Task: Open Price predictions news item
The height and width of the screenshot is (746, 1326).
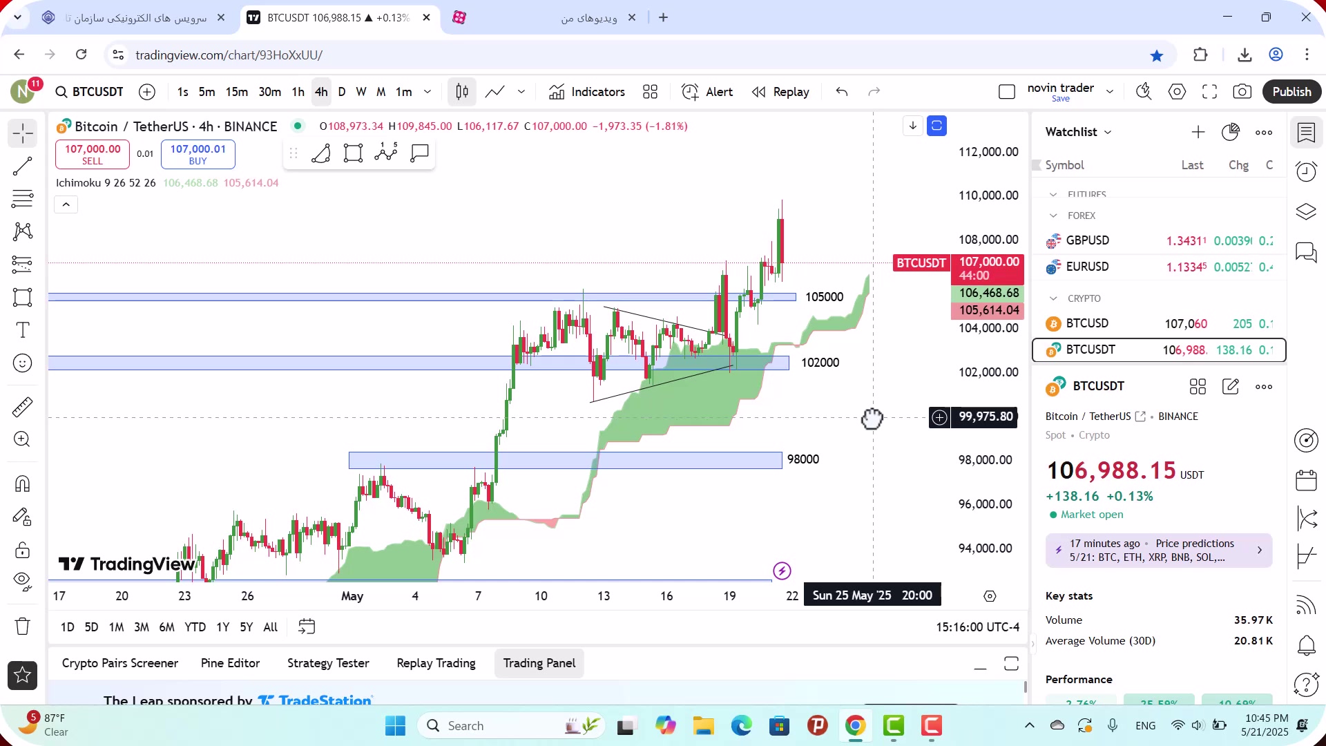Action: (1159, 551)
